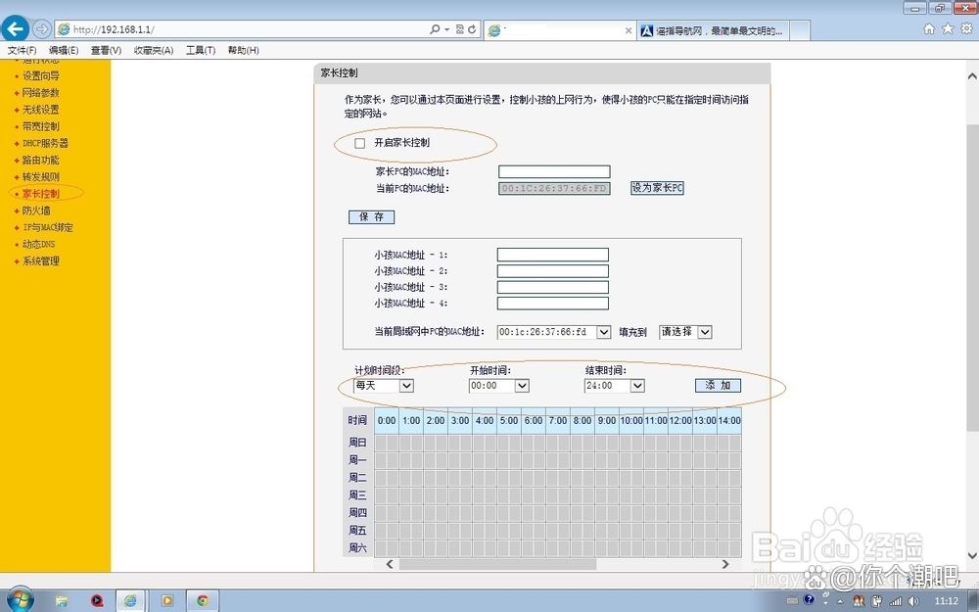Switch to the 淘指导航网 tab

(x=715, y=30)
